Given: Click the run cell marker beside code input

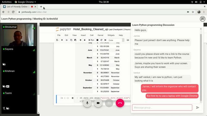Looking at the screenshot, I should tap(72, 98).
